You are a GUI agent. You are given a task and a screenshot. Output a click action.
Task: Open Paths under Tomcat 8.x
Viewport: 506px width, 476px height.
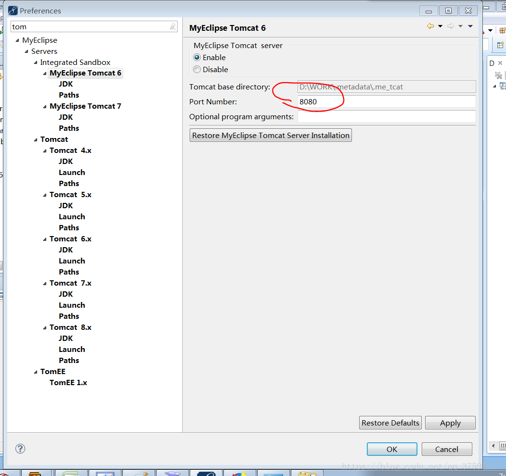pyautogui.click(x=69, y=360)
